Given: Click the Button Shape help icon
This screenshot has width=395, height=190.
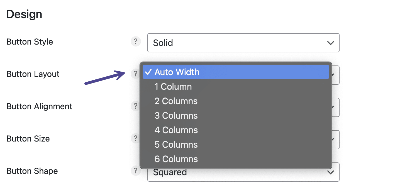Looking at the screenshot, I should click(136, 170).
